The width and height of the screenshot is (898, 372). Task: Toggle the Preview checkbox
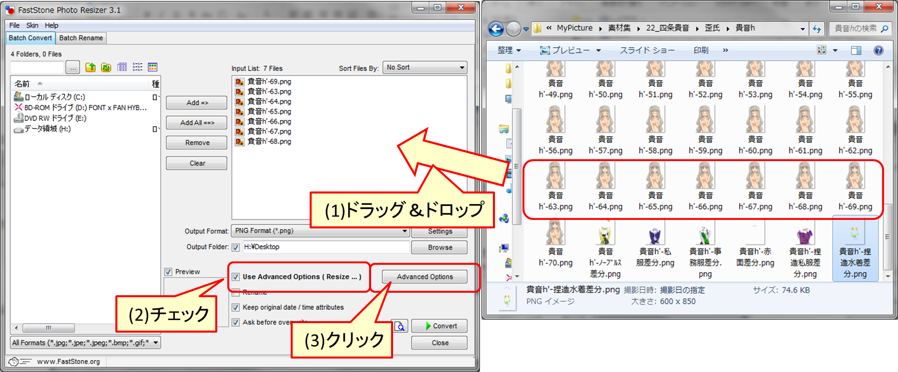click(168, 272)
